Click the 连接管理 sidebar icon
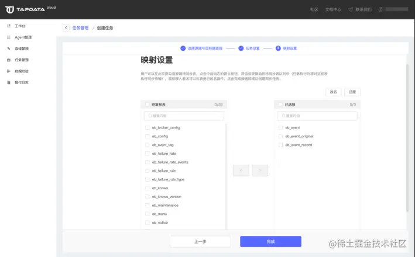Screen dimensions: 415x257 tap(8, 48)
